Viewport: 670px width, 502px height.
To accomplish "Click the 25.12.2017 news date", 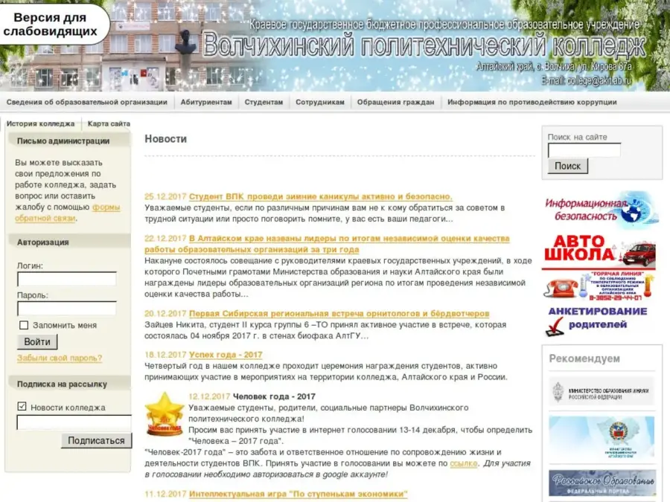I will coord(166,197).
